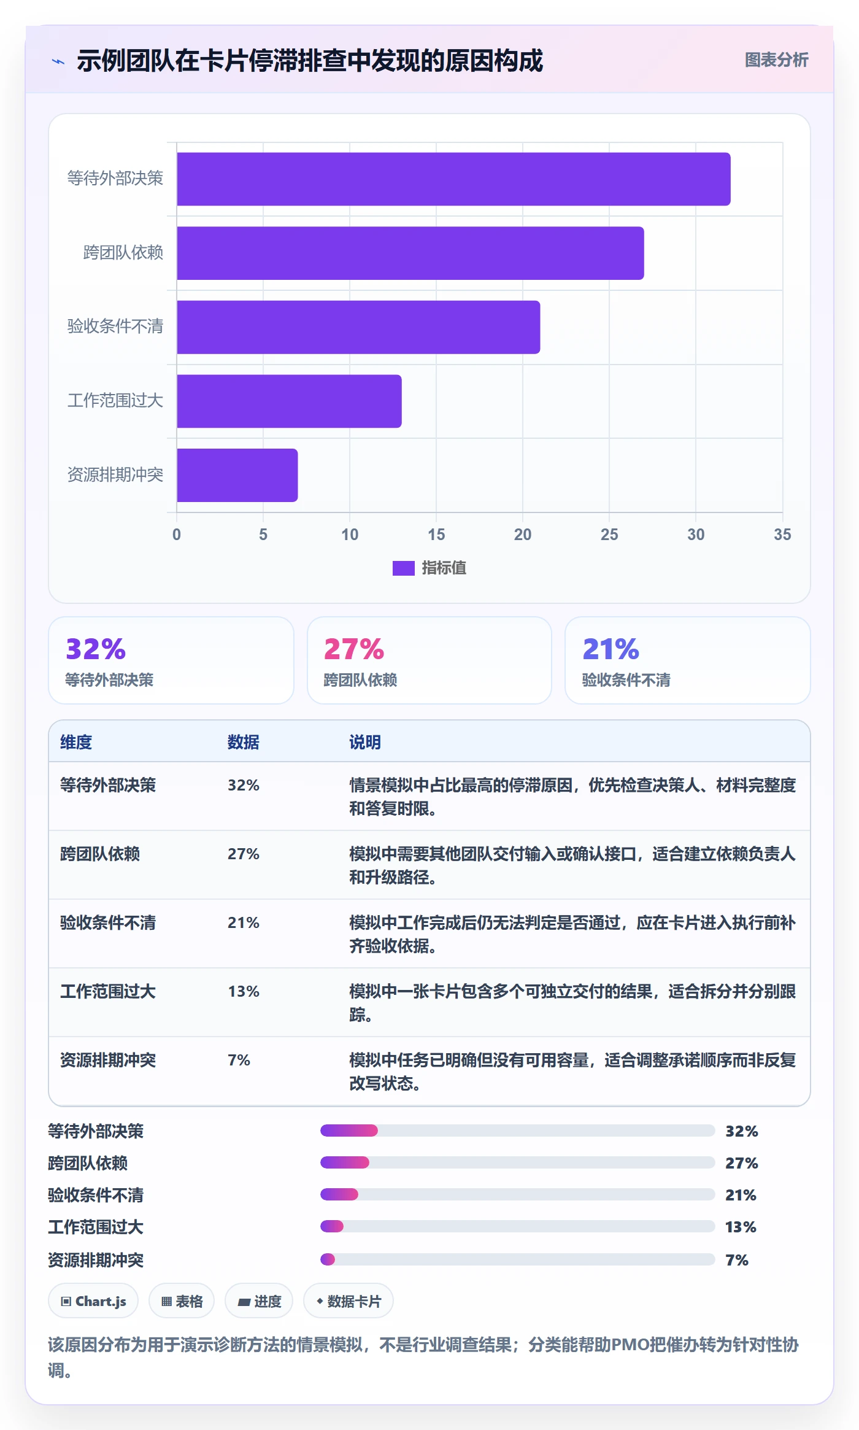Click the 跨团队依赖 bar in chart

tap(410, 253)
